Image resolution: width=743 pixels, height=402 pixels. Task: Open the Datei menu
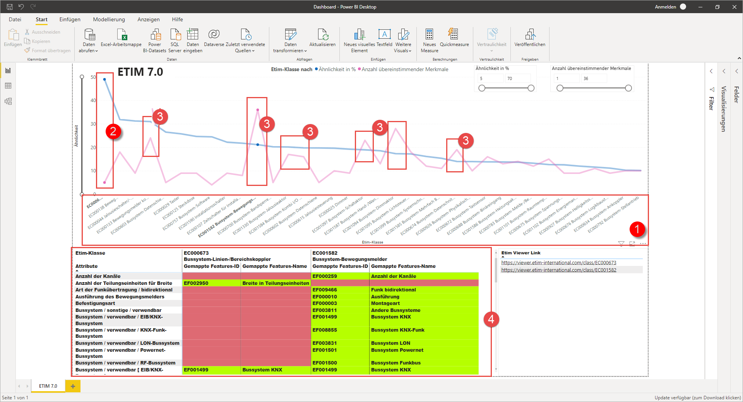[x=15, y=19]
